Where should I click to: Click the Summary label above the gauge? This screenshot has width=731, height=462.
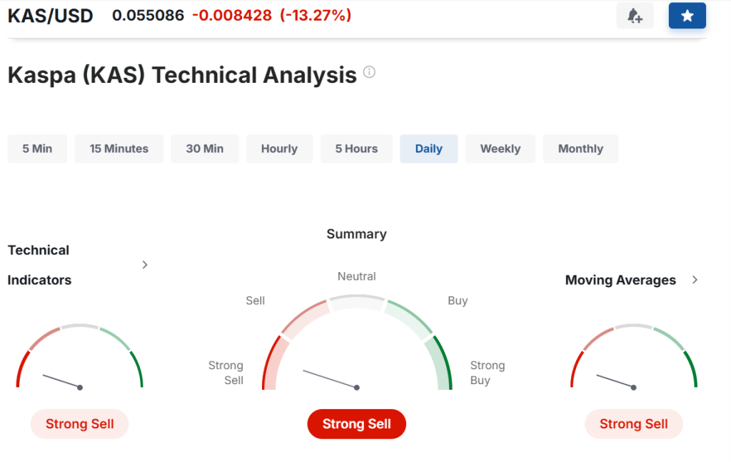357,234
